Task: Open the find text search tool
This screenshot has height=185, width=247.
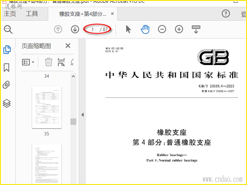Action: pyautogui.click(x=8, y=29)
